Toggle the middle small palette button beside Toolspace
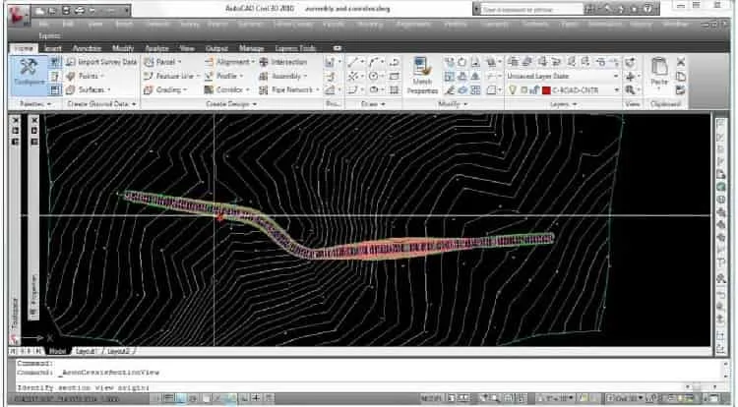 [55, 76]
